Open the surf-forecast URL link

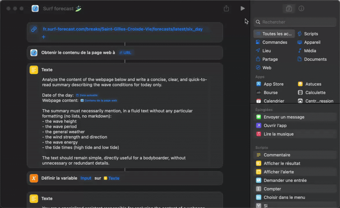click(x=123, y=29)
